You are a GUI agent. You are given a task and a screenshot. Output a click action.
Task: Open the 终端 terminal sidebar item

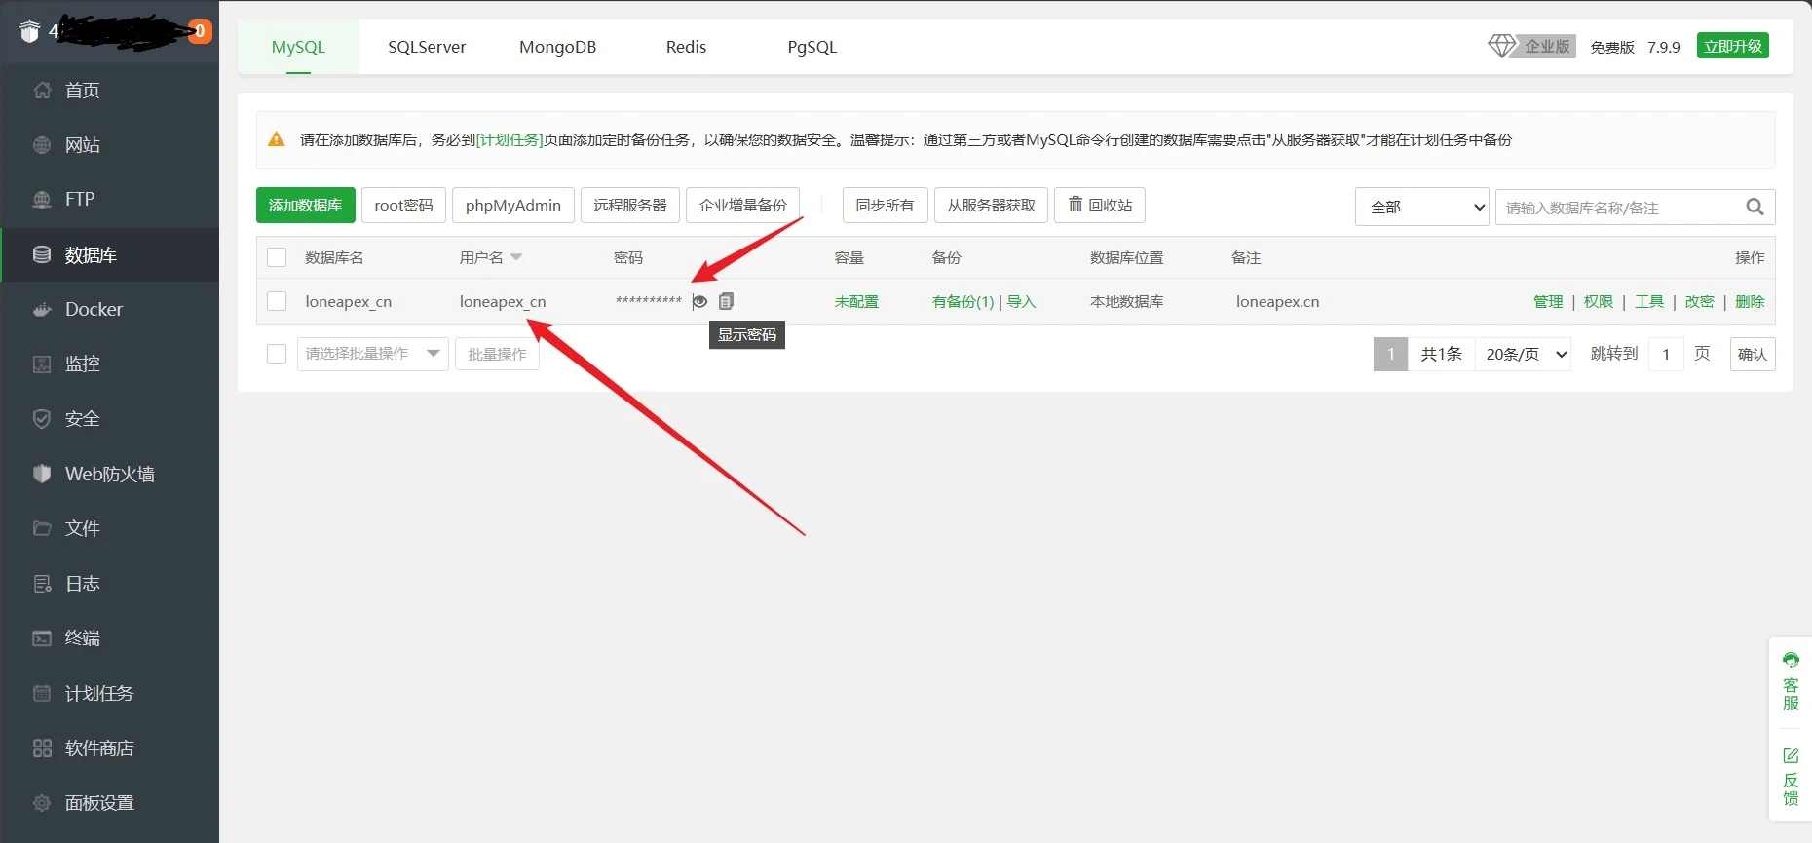[x=82, y=638]
